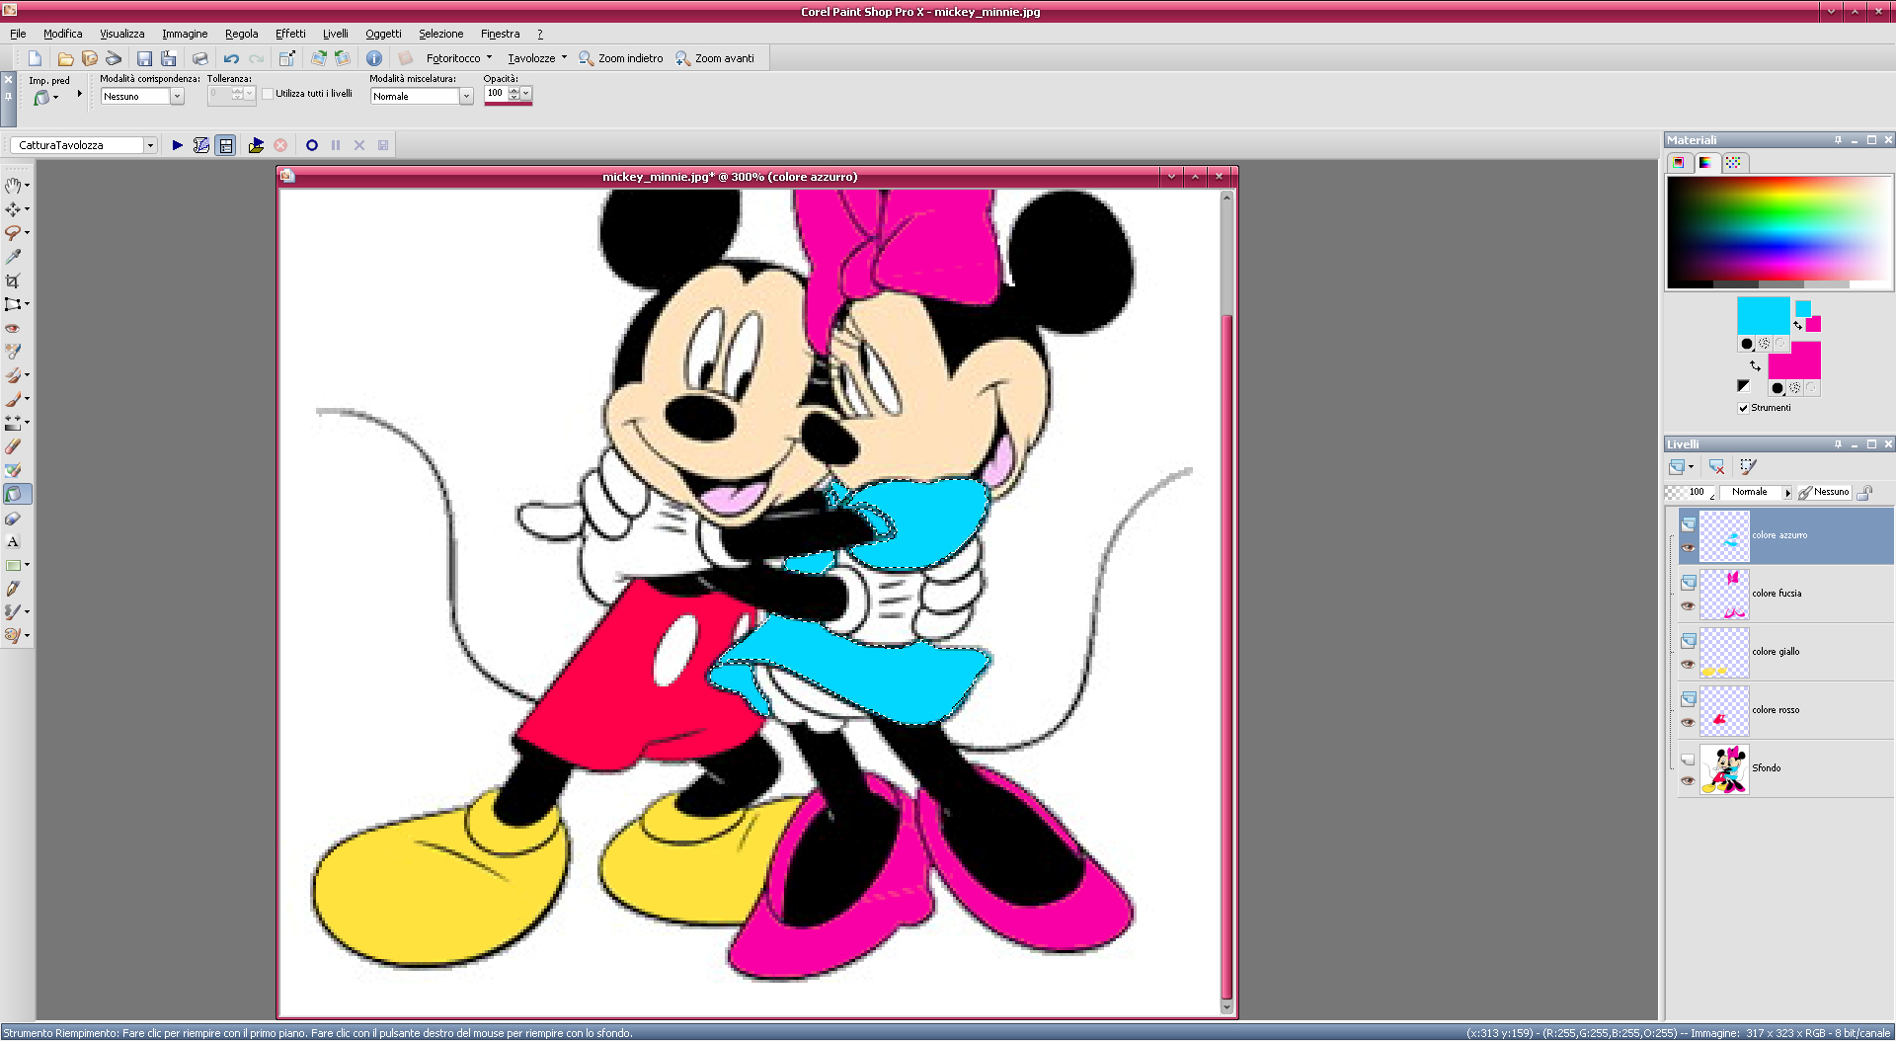Open the Selezione menu
Image resolution: width=1896 pixels, height=1041 pixels.
click(440, 34)
